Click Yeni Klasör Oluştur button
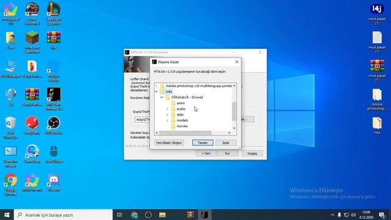This screenshot has width=391, height=220. pyautogui.click(x=169, y=142)
